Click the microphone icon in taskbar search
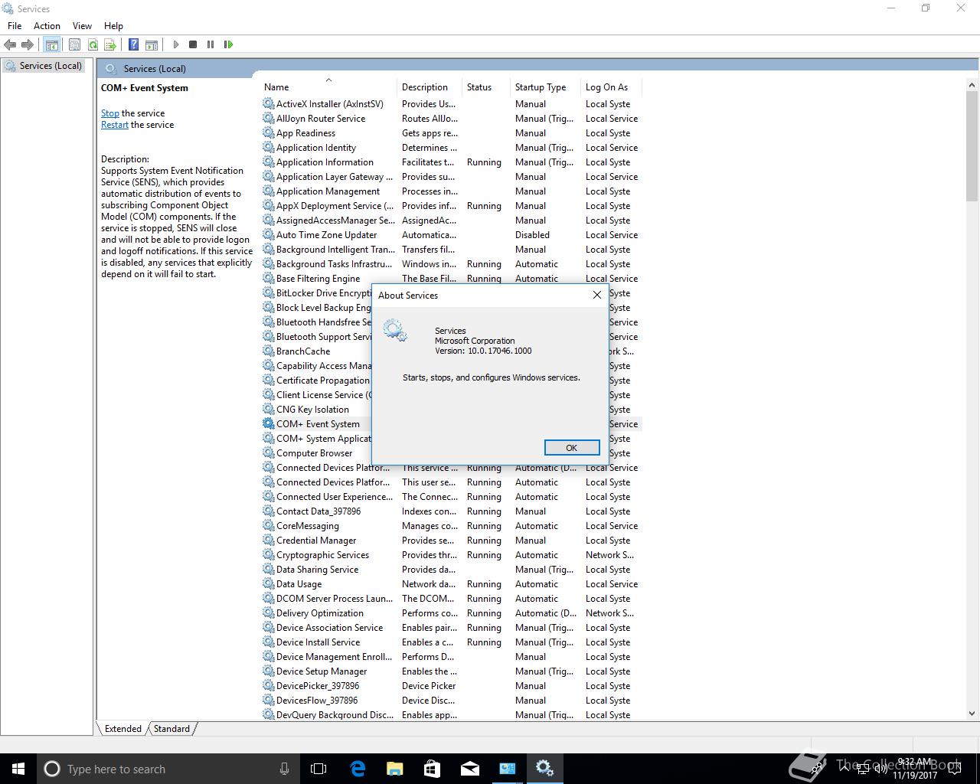980x784 pixels. 284,769
